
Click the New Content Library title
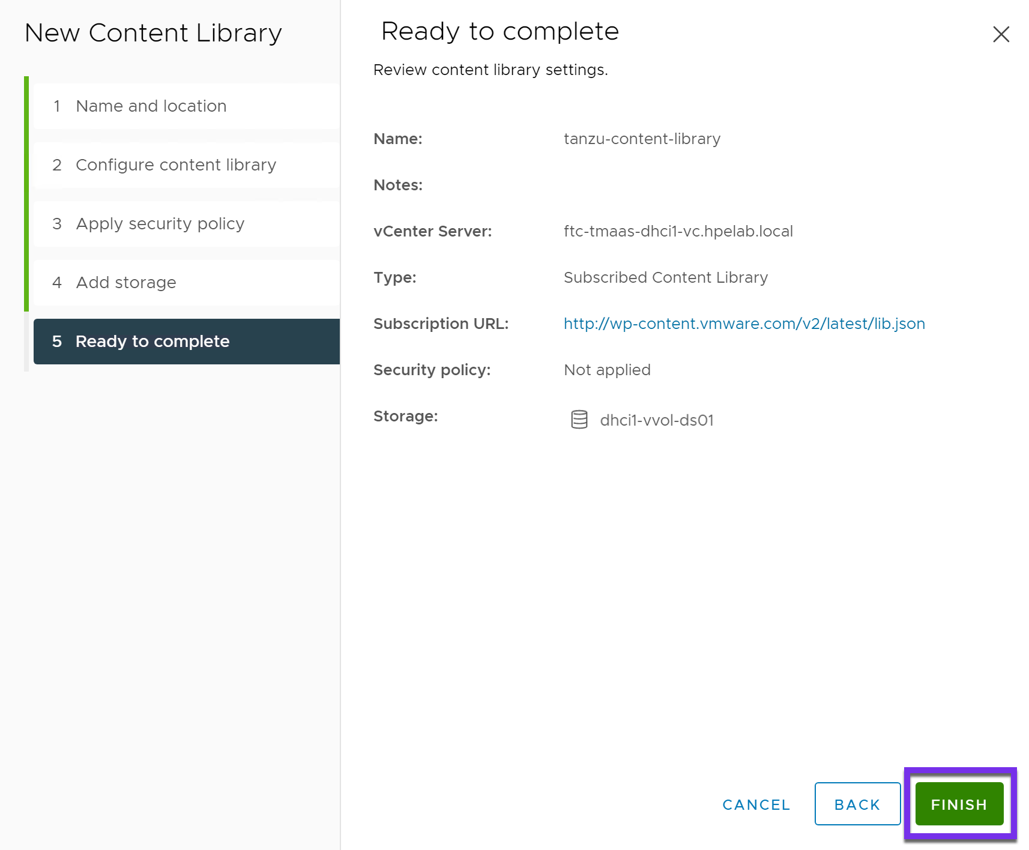click(x=153, y=33)
